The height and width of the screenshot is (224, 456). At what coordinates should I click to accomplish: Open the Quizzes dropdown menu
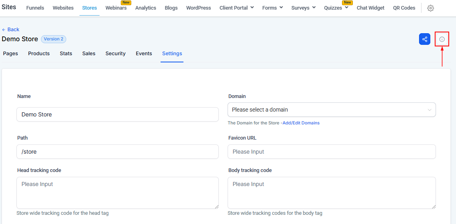(x=336, y=8)
